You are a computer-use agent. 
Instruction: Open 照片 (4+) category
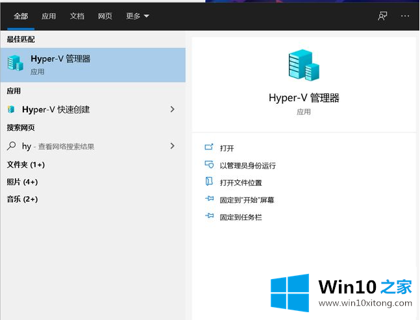point(22,182)
